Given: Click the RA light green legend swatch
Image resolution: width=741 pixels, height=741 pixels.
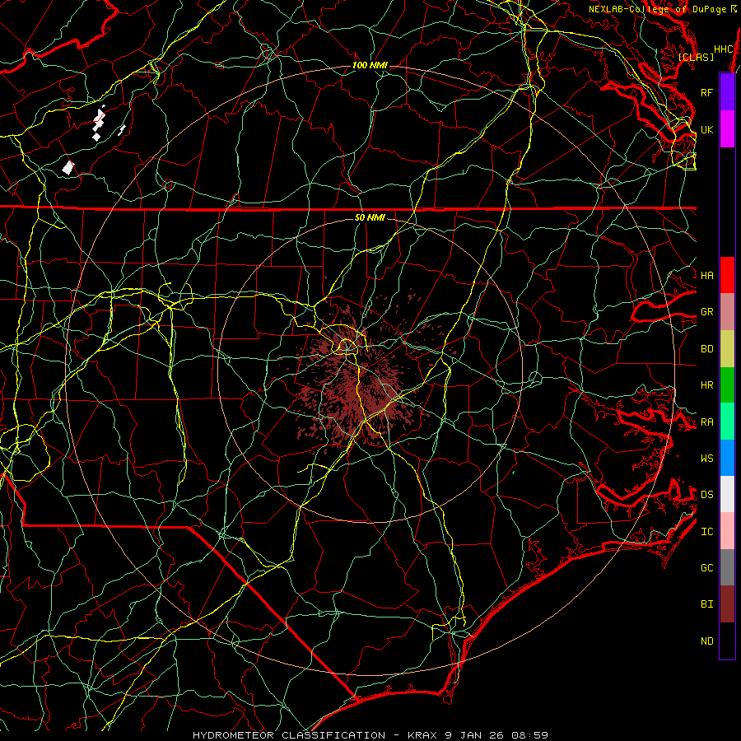Looking at the screenshot, I should coord(727,421).
